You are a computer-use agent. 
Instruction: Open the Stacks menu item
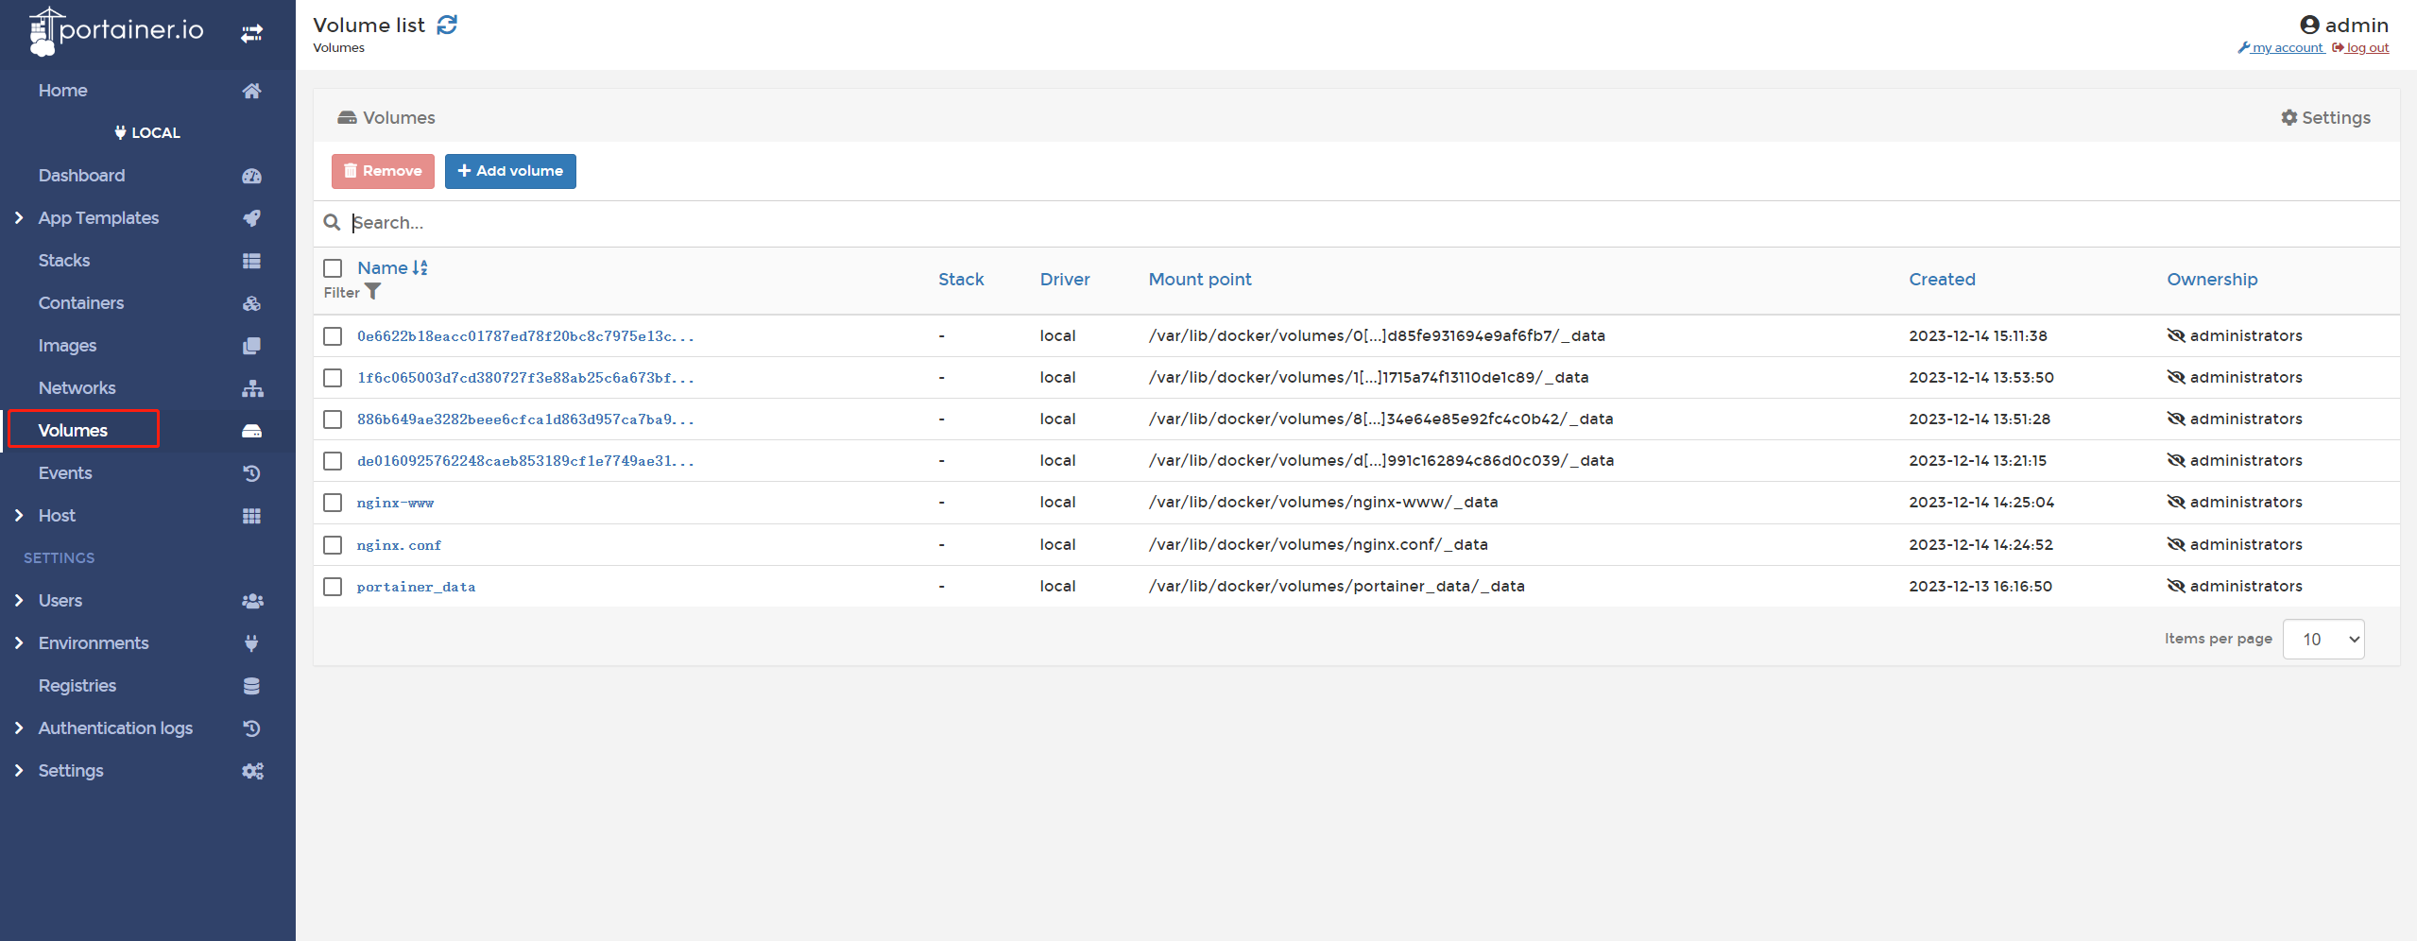[x=64, y=261]
